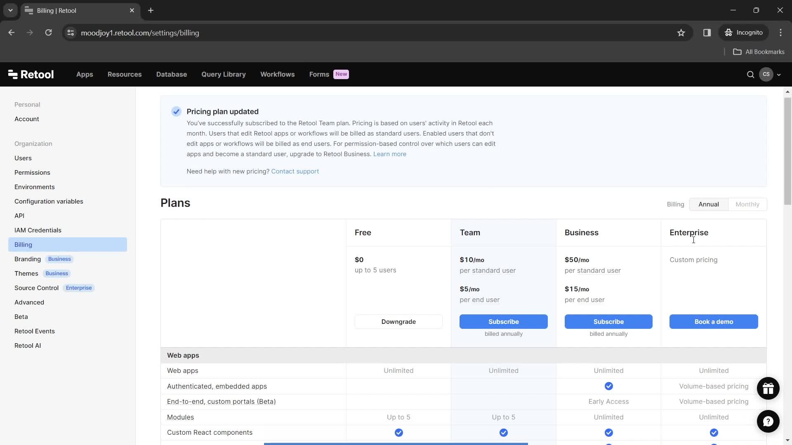This screenshot has height=445, width=792.
Task: Switch billing to Annual
Action: coord(709,204)
